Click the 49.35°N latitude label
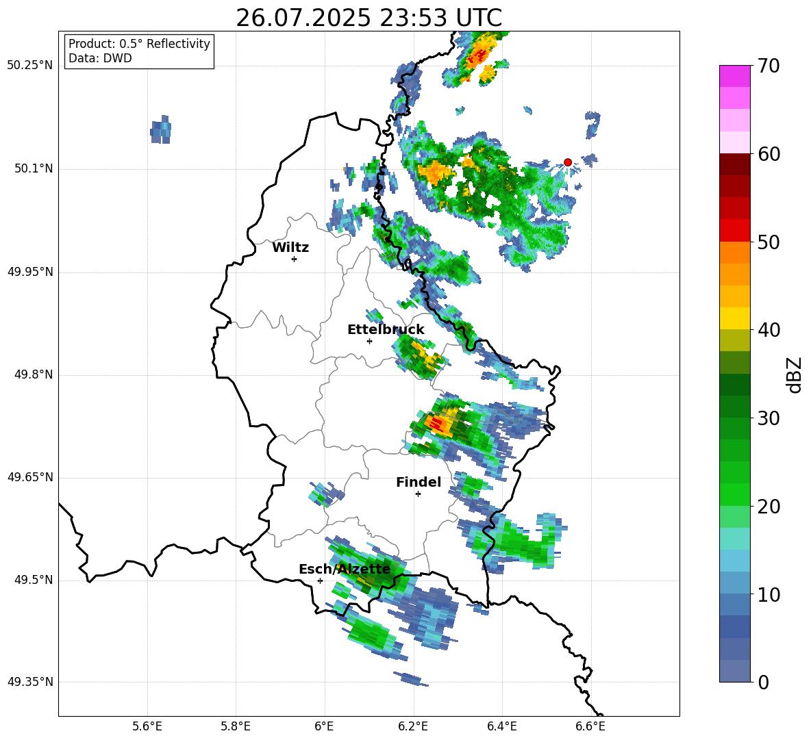The height and width of the screenshot is (740, 811). point(30,682)
